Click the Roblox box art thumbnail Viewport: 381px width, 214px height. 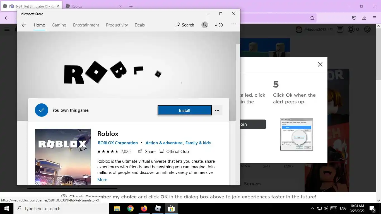pos(63,157)
